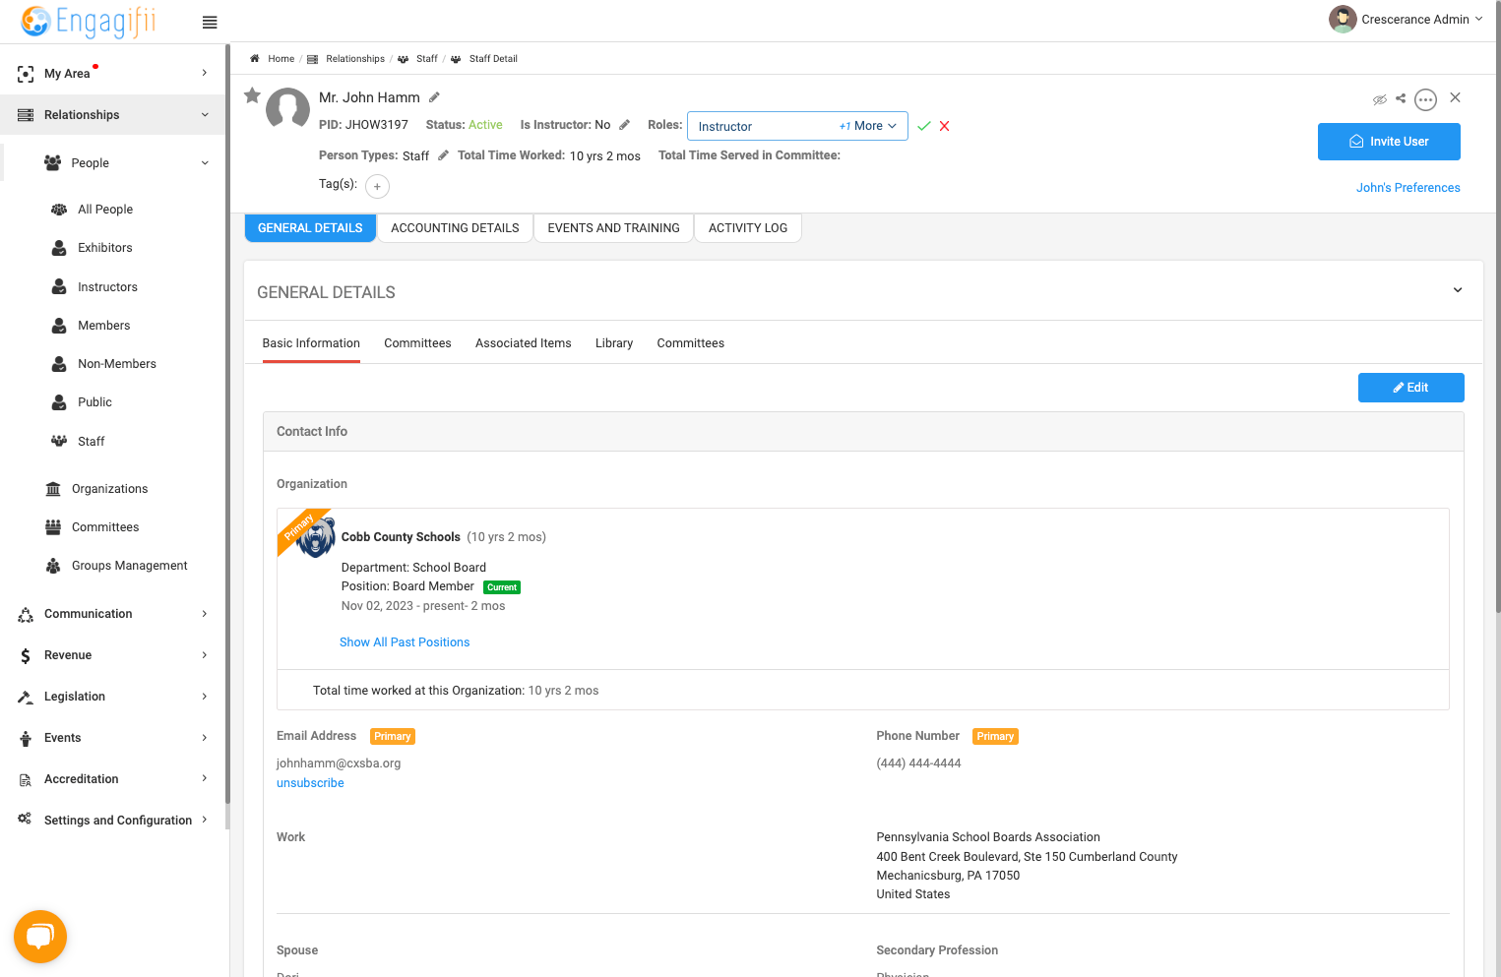Edit Person Types pencil icon

coord(443,155)
